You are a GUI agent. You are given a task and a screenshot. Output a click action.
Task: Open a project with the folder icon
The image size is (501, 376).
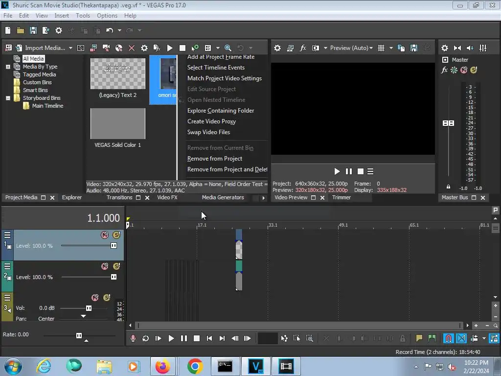21,30
